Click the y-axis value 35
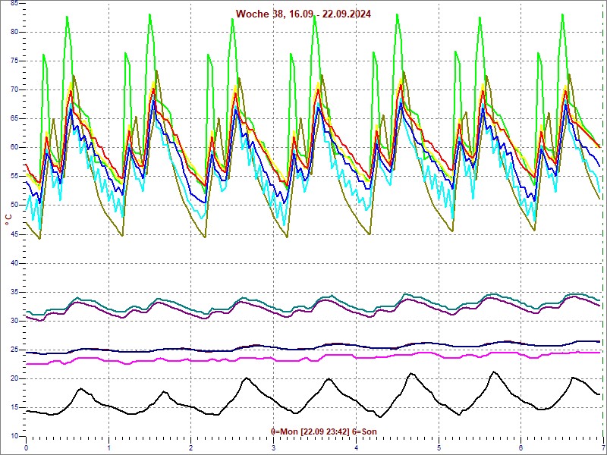 (14, 292)
